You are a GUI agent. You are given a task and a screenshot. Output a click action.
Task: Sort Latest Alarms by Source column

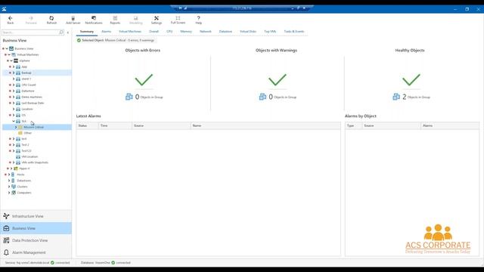[x=161, y=125]
